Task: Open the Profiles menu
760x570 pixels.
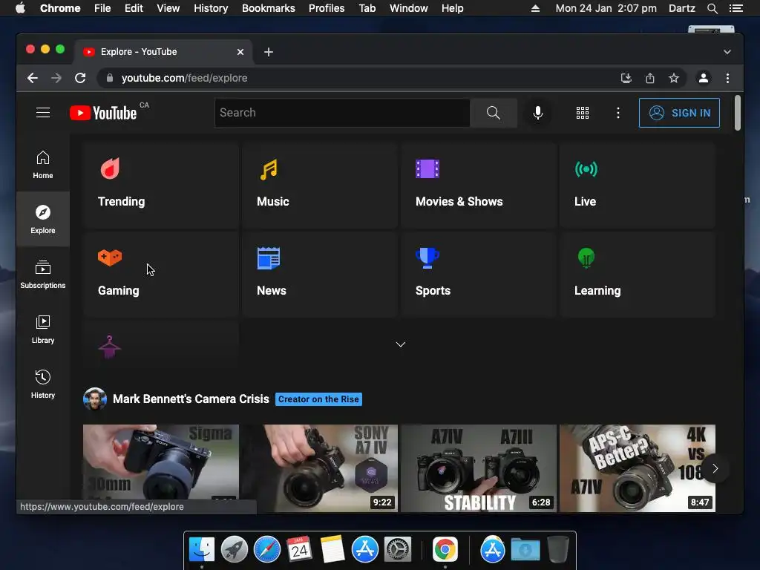Action: coord(327,8)
